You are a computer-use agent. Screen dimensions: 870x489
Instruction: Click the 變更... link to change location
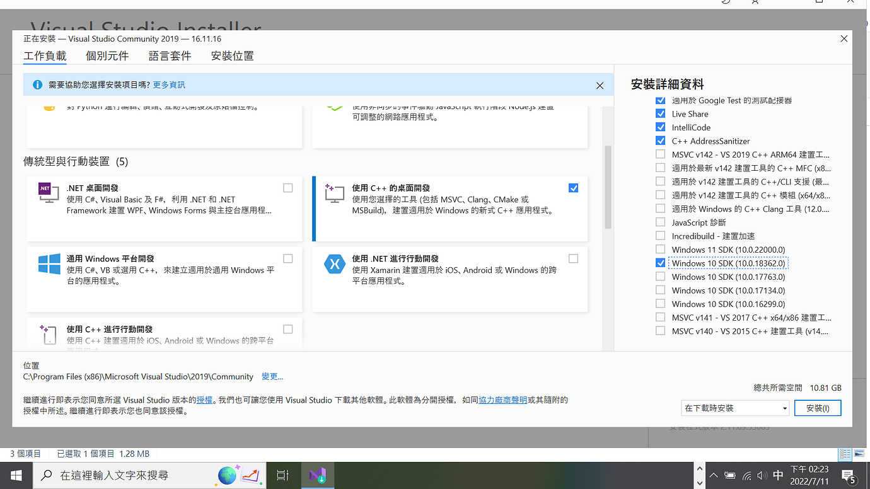point(272,377)
